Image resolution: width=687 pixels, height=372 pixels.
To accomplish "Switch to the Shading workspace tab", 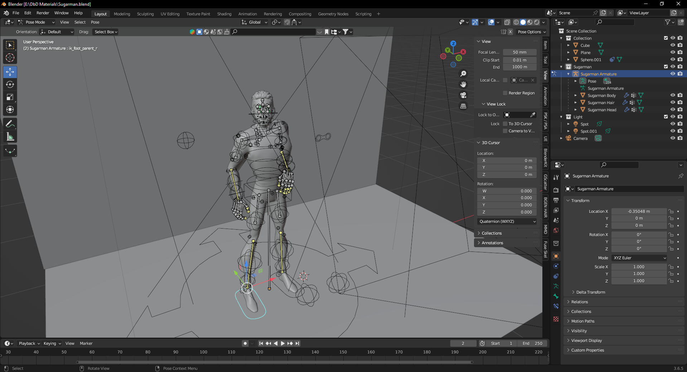I will pos(224,14).
